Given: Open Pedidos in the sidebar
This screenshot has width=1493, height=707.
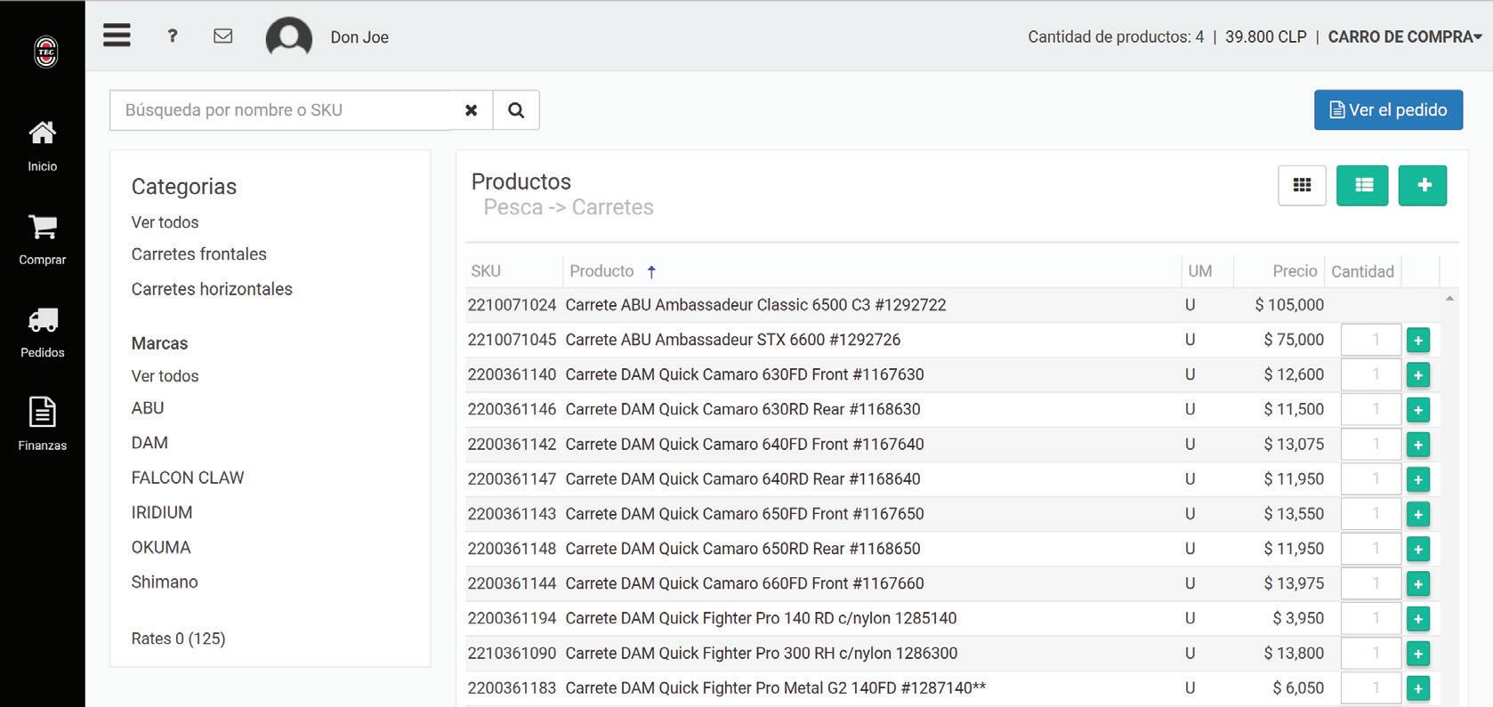Looking at the screenshot, I should (43, 333).
